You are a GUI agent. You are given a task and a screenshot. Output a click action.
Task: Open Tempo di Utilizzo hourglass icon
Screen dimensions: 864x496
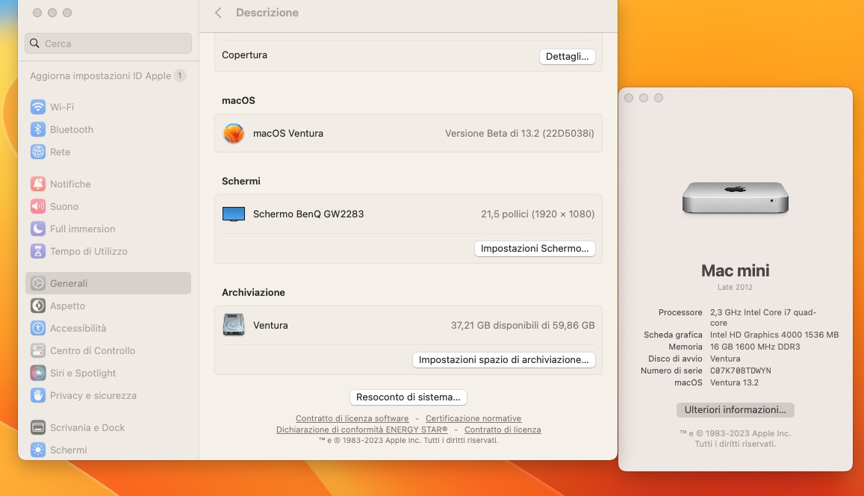coord(38,251)
